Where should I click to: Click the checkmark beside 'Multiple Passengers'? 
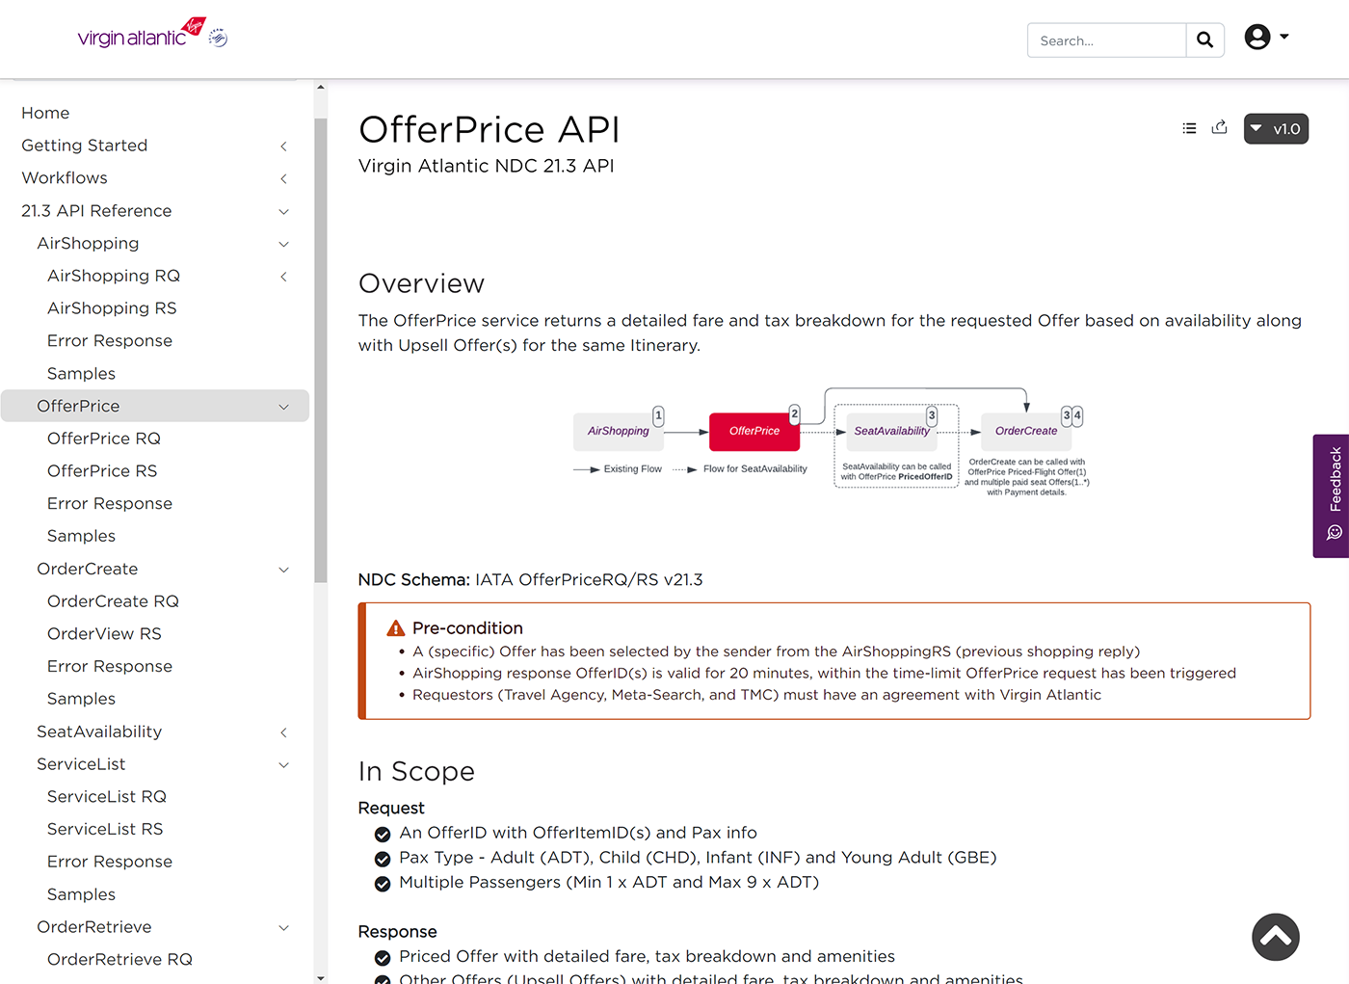pos(383,884)
